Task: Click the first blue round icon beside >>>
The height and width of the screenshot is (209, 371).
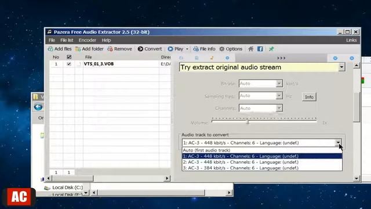Action: tap(335, 58)
